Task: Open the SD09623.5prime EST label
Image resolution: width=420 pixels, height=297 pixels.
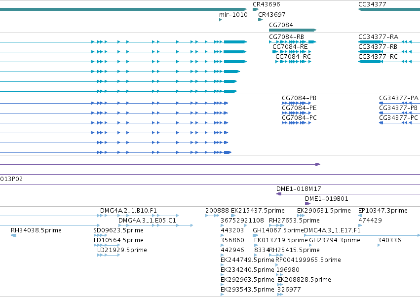Action: pyautogui.click(x=118, y=230)
